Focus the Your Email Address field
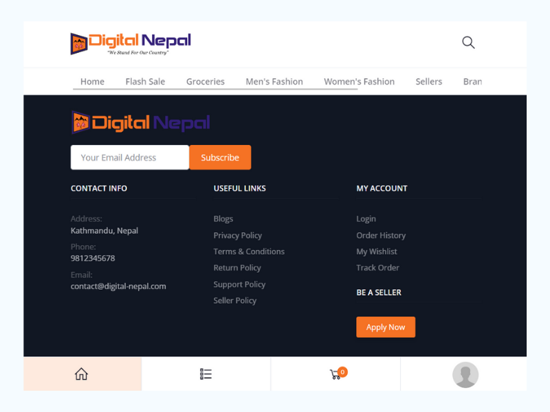550x412 pixels. coord(130,157)
